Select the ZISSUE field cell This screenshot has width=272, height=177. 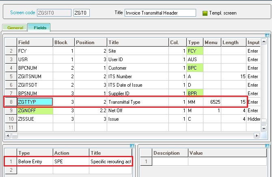pos(35,119)
